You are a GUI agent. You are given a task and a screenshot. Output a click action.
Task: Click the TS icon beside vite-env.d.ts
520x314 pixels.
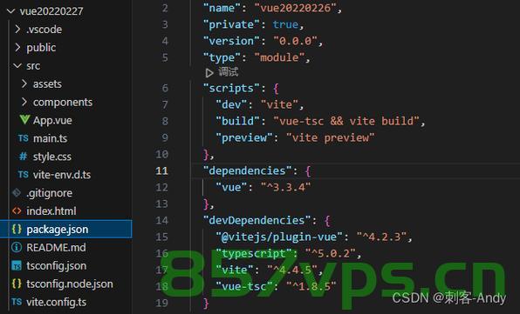coord(24,175)
